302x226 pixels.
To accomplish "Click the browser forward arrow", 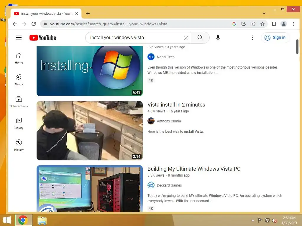I will (x=24, y=24).
